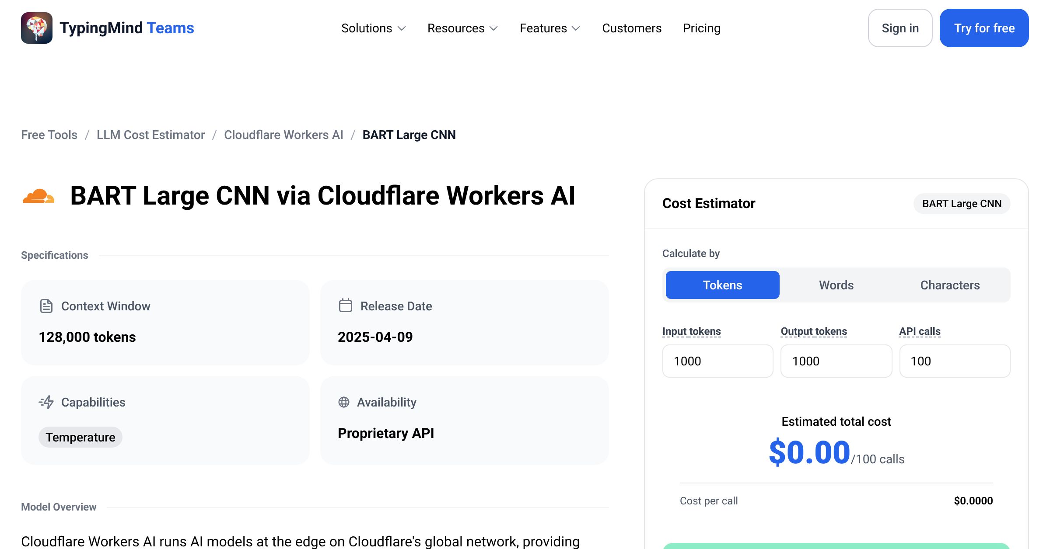Click the Capabilities lightning bolt icon
The width and height of the screenshot is (1050, 549).
coord(46,402)
